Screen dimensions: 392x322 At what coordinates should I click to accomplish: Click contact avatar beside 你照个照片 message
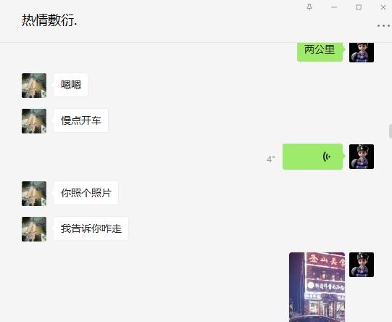click(x=34, y=194)
